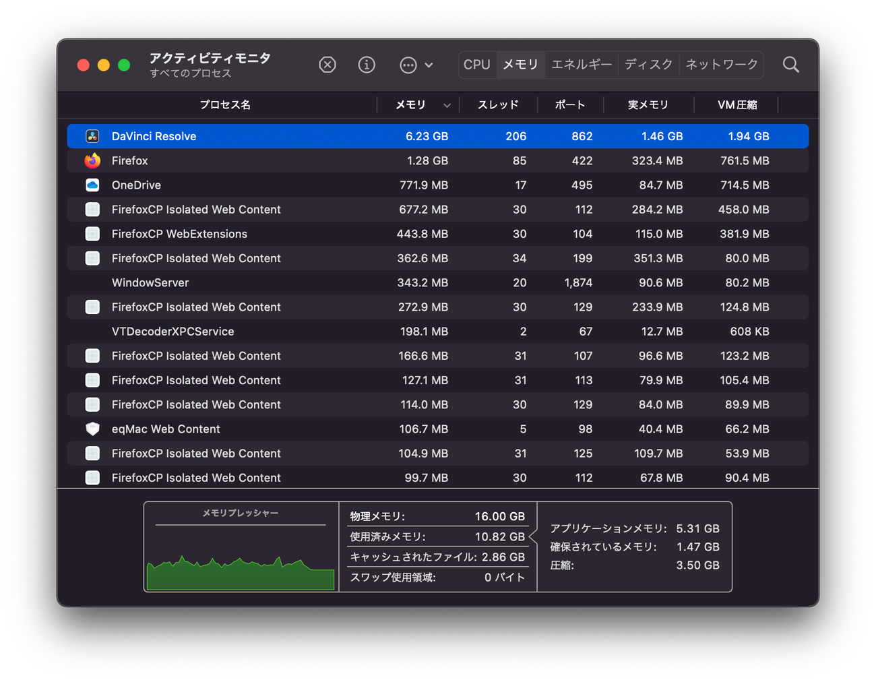Switch to the エネルギー tab
876x682 pixels.
click(x=582, y=65)
